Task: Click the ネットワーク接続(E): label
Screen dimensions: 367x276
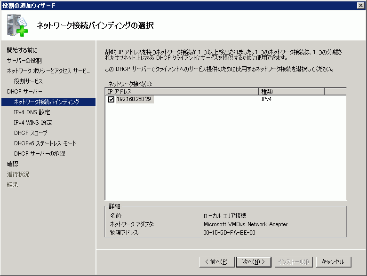Action: (130, 84)
